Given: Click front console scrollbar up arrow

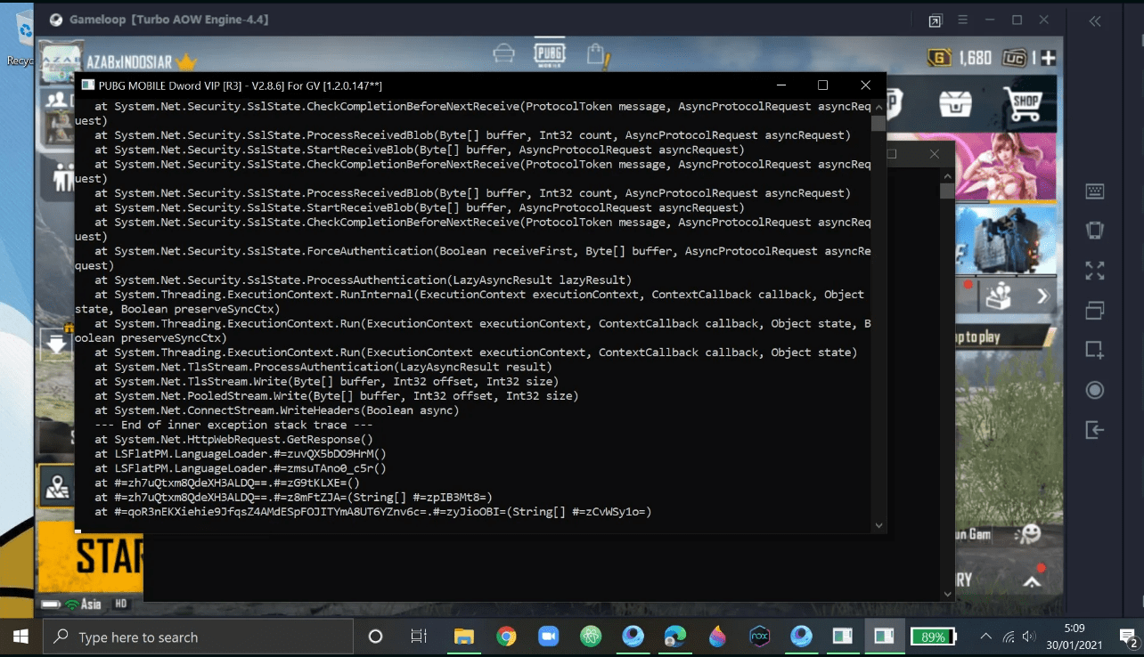Looking at the screenshot, I should point(879,106).
